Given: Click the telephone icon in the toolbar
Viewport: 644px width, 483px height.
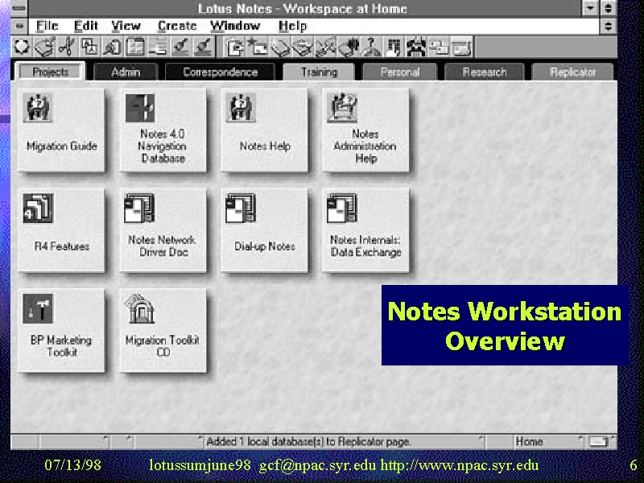Looking at the screenshot, I should [x=416, y=47].
